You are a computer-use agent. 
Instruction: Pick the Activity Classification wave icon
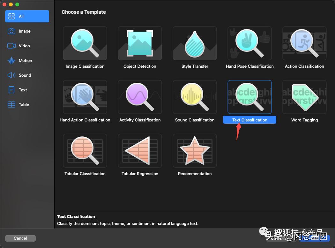140,97
